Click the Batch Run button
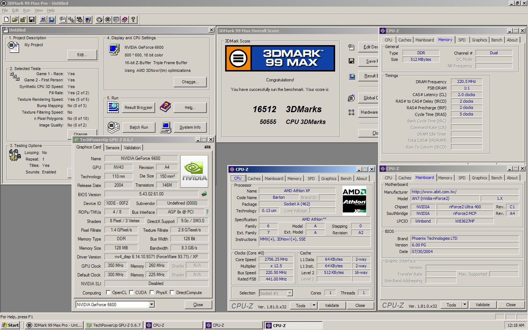The height and width of the screenshot is (330, 528). coord(139,127)
